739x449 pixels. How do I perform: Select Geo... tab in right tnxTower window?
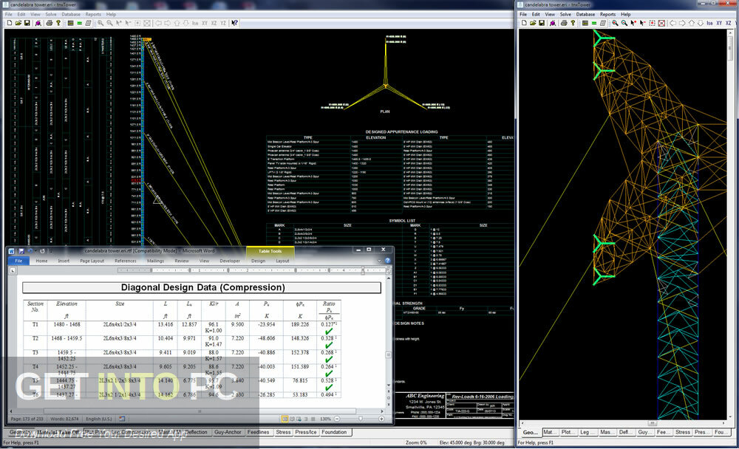click(x=530, y=432)
